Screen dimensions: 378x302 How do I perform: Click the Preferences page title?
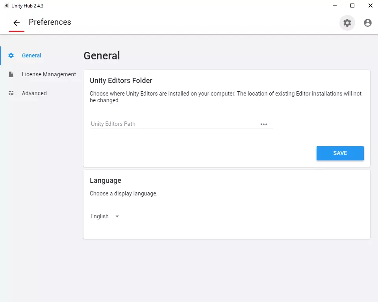click(50, 22)
